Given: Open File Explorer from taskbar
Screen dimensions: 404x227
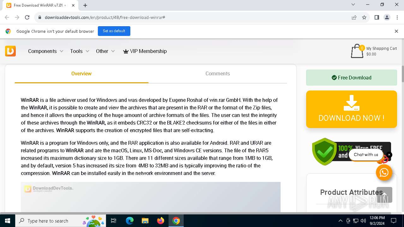Looking at the screenshot, I should [x=145, y=221].
